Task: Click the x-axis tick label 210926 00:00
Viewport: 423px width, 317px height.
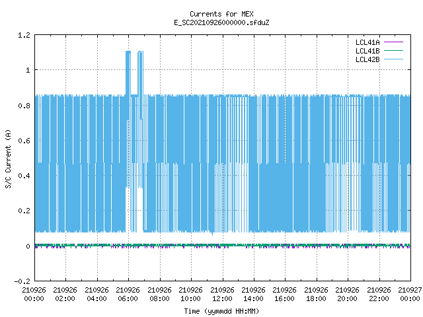Action: click(x=34, y=295)
